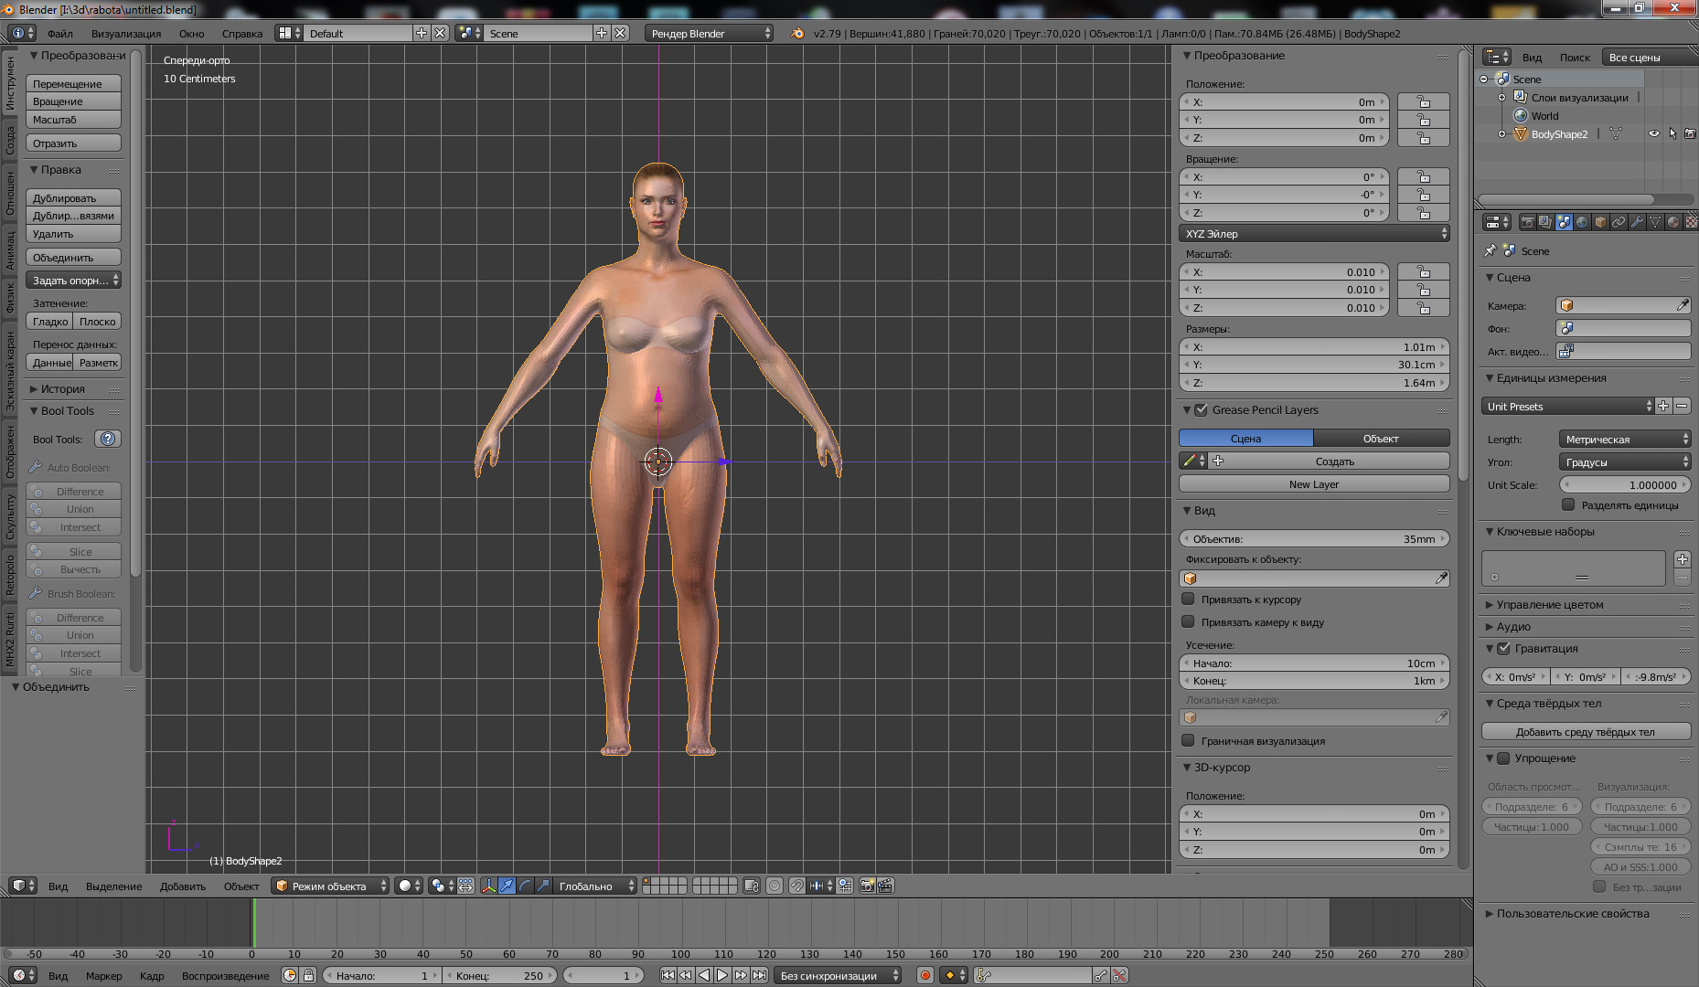Click the Дублировать button

pos(73,198)
